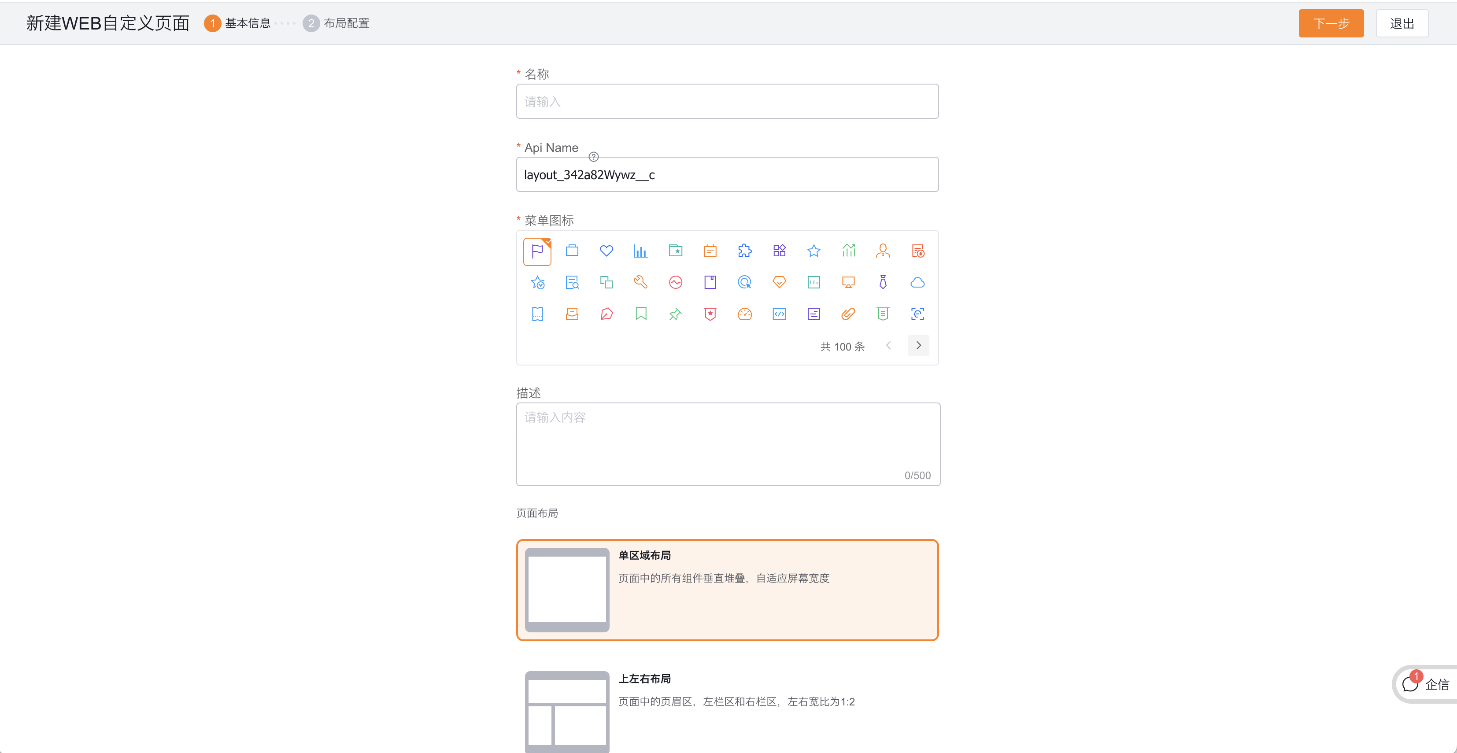Pick the purple text lines square icon

[x=814, y=314]
